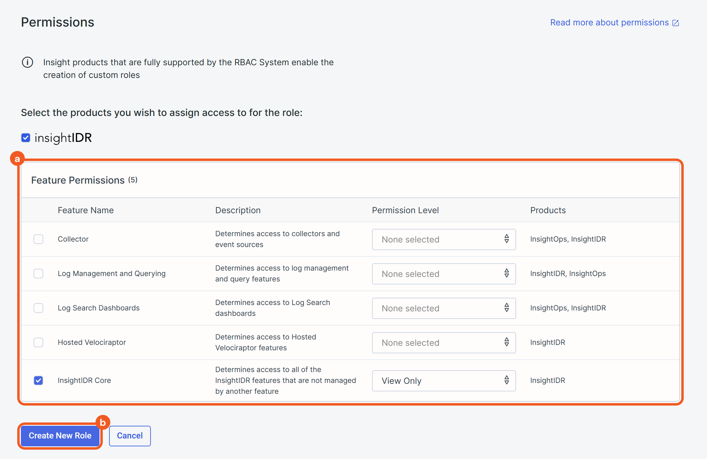The width and height of the screenshot is (707, 459).
Task: Open Log Search Dashboards permission dropdown
Action: click(x=443, y=308)
